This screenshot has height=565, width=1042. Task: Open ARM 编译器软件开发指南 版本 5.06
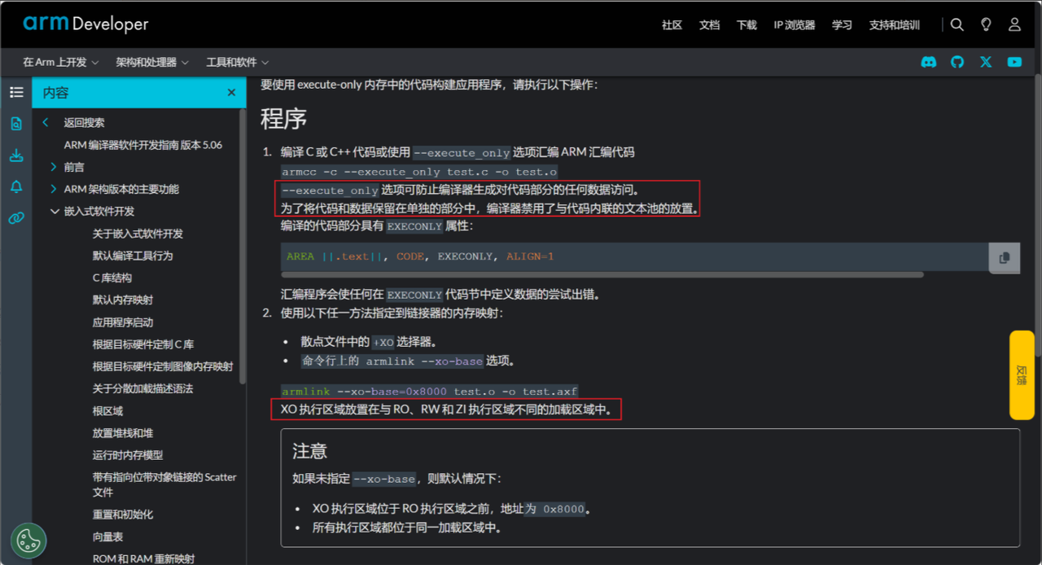143,145
